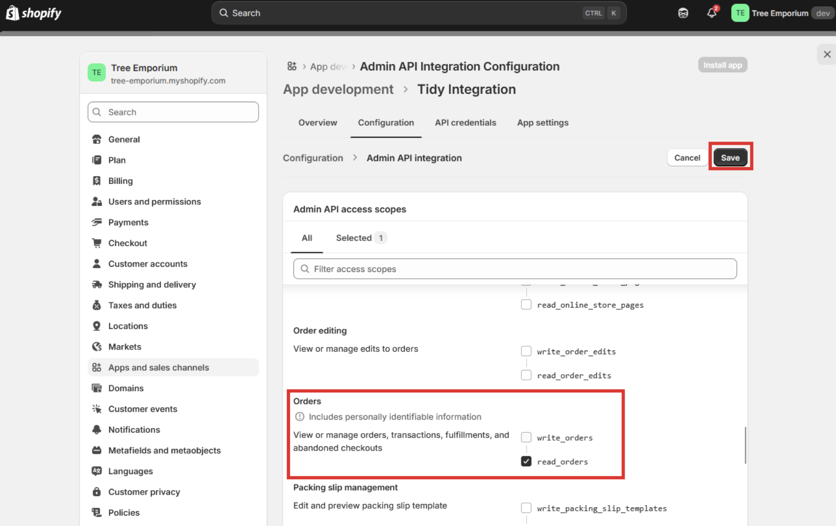The image size is (836, 526).
Task: Open the Languages settings label
Action: [x=131, y=472]
